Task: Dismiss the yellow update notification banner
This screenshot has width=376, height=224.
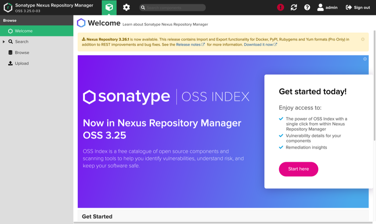Action: tap(363, 39)
